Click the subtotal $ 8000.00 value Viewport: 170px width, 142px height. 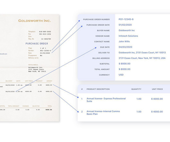124,64
